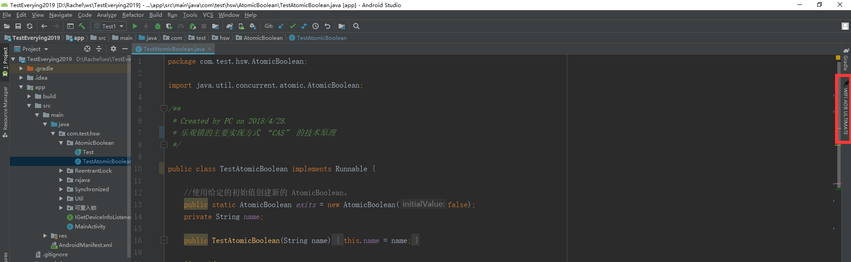851x262 pixels.
Task: Click Attach Debugger to Android Process icon
Action: (192, 27)
